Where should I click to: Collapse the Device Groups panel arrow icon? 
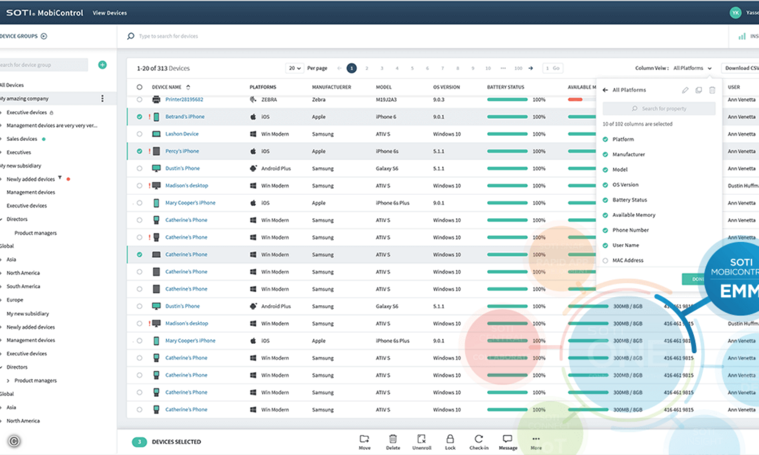(x=44, y=36)
